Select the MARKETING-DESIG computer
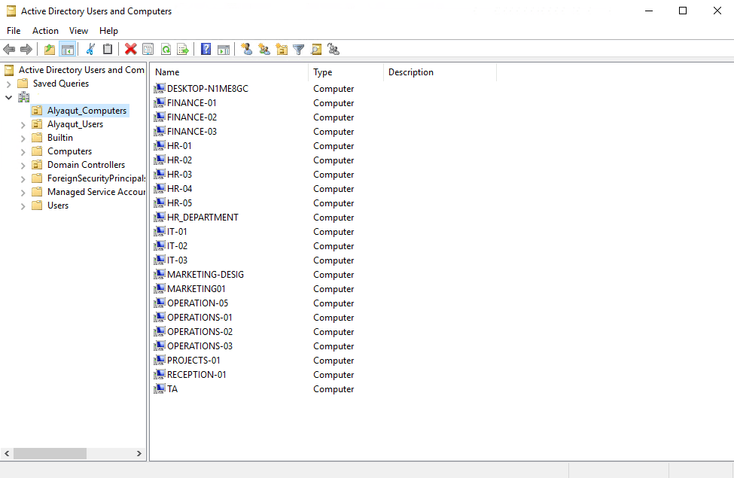The height and width of the screenshot is (478, 734). pyautogui.click(x=206, y=274)
